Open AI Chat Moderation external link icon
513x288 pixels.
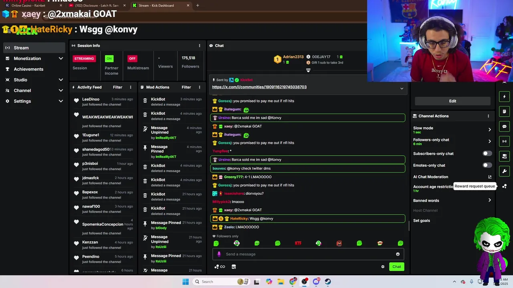[x=490, y=177]
